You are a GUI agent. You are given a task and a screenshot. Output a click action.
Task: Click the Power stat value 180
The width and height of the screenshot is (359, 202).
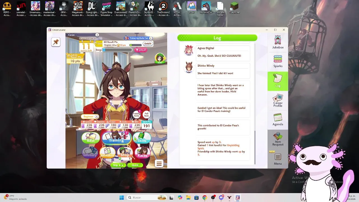click(x=113, y=126)
